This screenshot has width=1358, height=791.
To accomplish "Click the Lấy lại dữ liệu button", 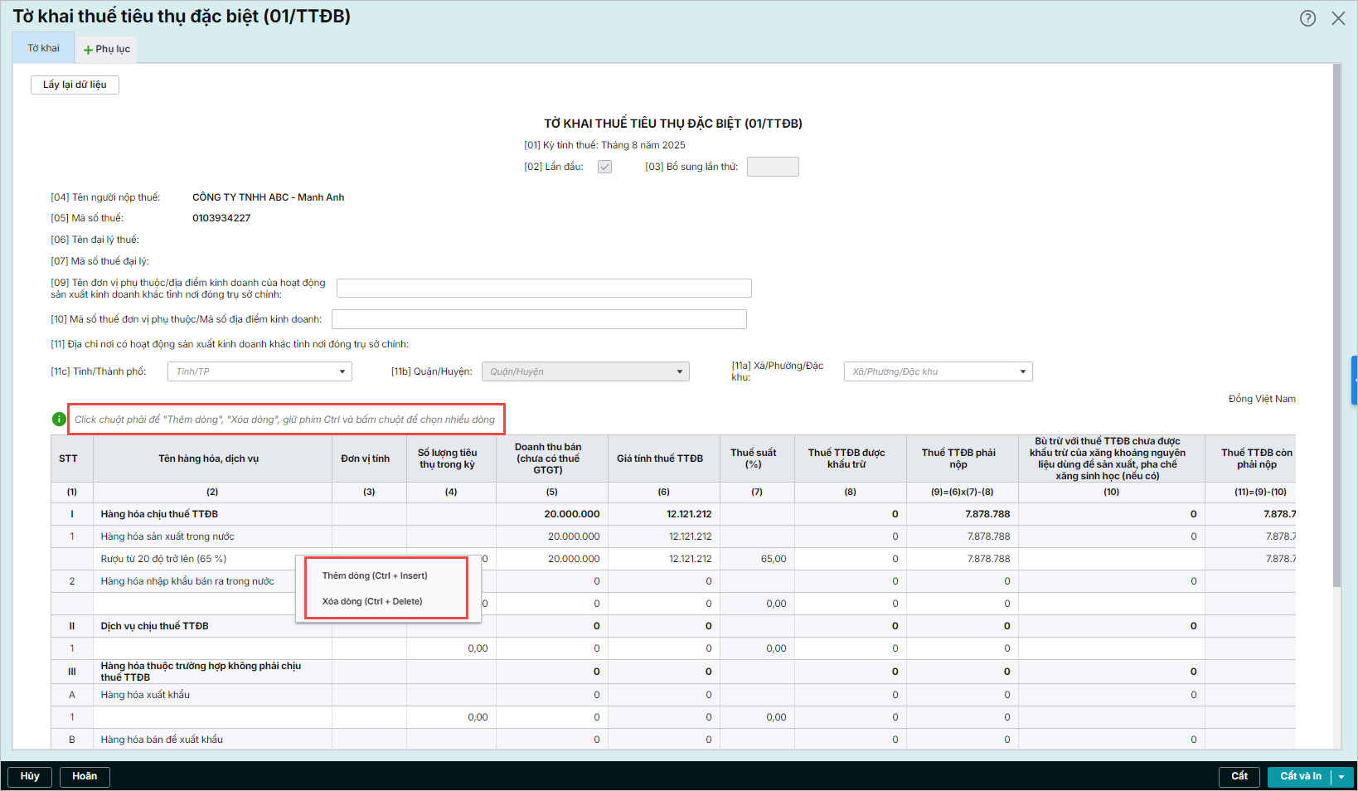I will point(75,85).
